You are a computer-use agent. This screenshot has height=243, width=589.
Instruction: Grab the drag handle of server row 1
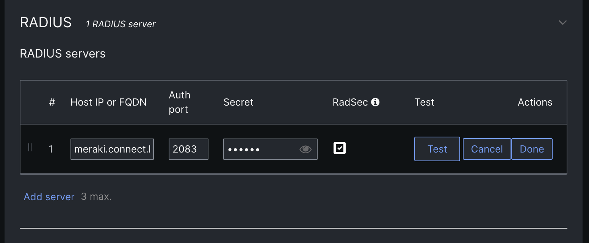(x=30, y=148)
